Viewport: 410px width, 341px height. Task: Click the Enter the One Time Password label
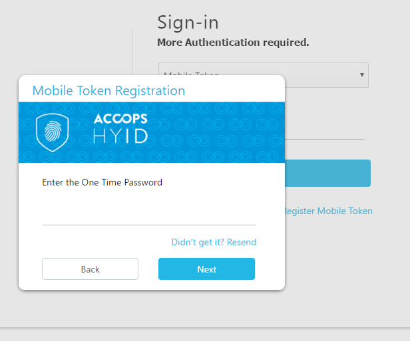102,182
